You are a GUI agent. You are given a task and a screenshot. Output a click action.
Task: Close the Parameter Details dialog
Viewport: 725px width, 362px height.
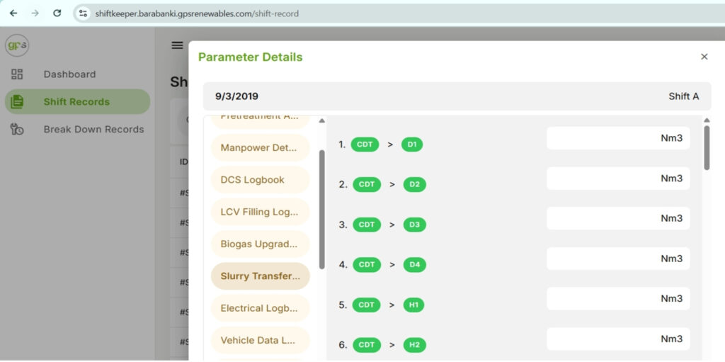[x=704, y=57]
